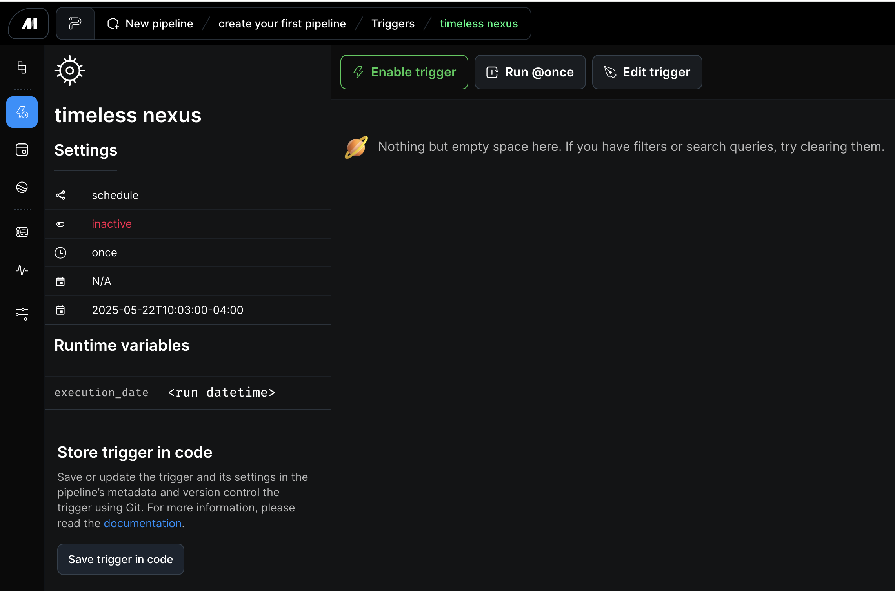Image resolution: width=895 pixels, height=591 pixels.
Task: Click Enable trigger button
Action: [x=404, y=72]
